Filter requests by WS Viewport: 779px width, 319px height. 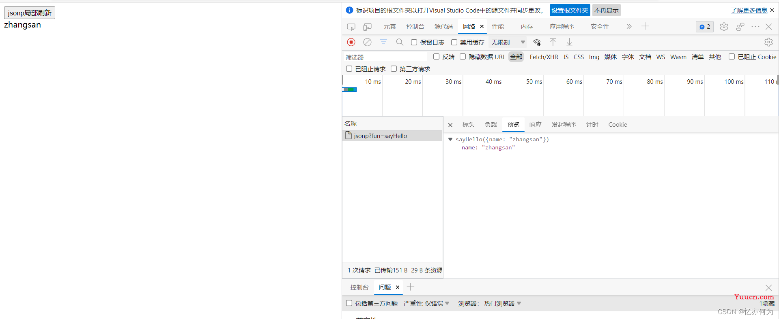pyautogui.click(x=661, y=57)
